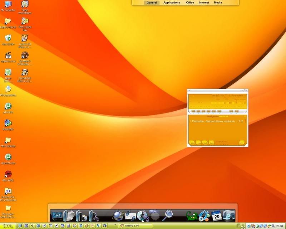286x229 pixels.
Task: Launch the Alice ADSL shortcut
Action: [8, 176]
